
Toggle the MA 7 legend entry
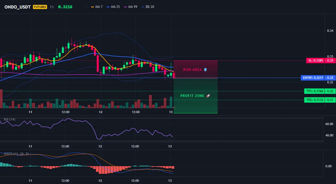point(97,7)
